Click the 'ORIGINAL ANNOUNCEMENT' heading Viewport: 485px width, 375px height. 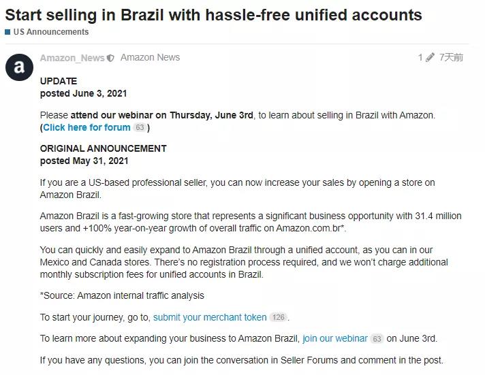coord(103,148)
